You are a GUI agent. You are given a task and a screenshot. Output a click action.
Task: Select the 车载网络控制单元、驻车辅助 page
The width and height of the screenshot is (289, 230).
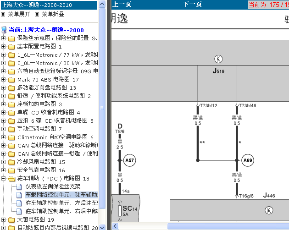tap(62, 195)
